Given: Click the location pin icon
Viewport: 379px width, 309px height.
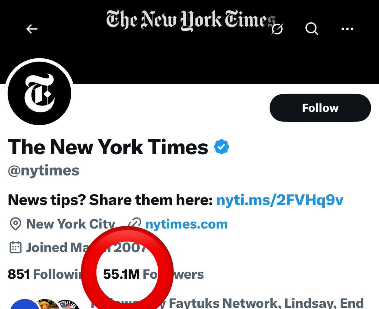Looking at the screenshot, I should (x=15, y=224).
